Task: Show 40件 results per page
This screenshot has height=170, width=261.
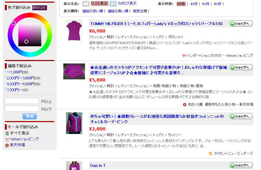Action: [194, 4]
